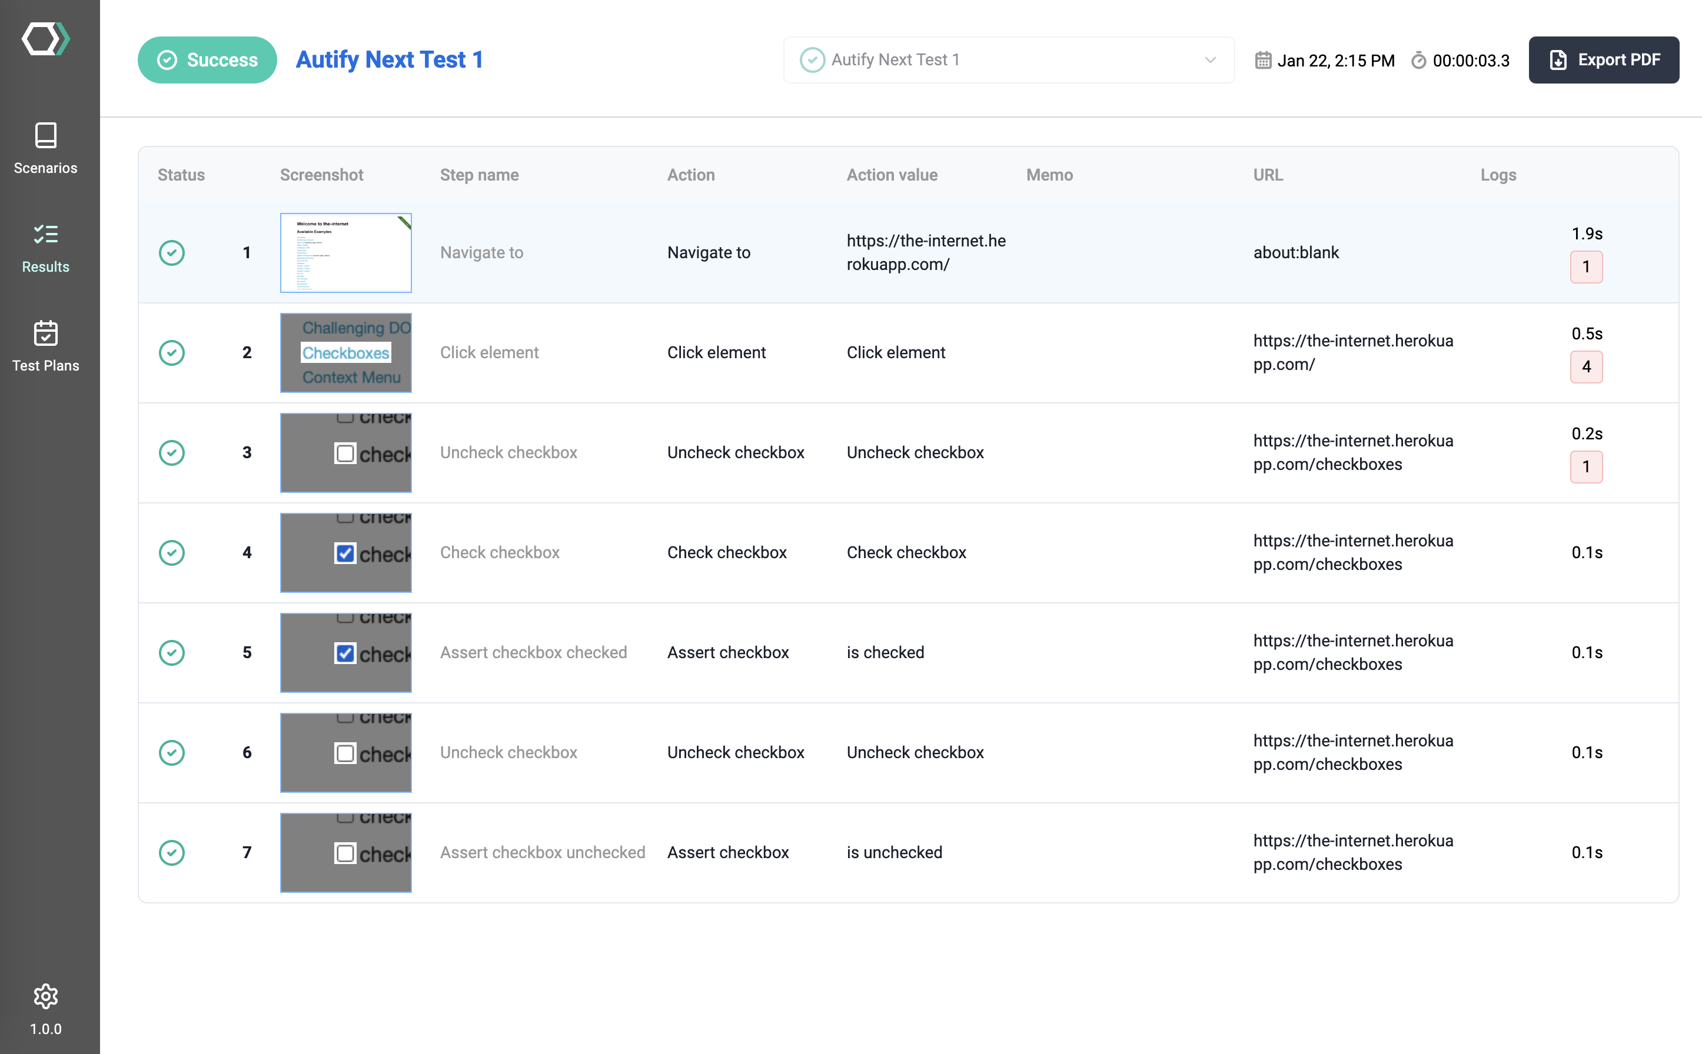Click the Export PDF button

1604,60
